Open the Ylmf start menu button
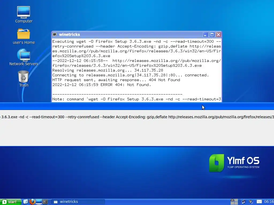Viewport: 274px width, 205px height. click(11, 202)
